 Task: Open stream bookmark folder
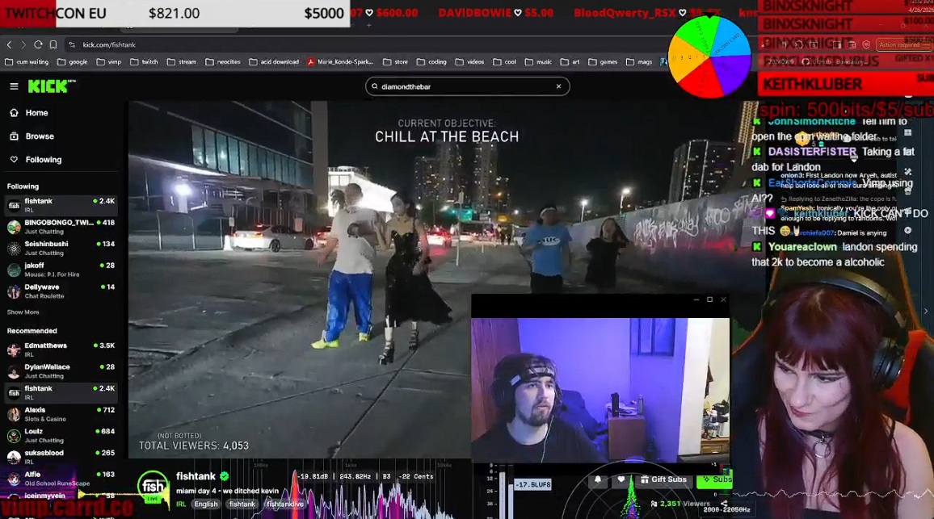(x=182, y=62)
